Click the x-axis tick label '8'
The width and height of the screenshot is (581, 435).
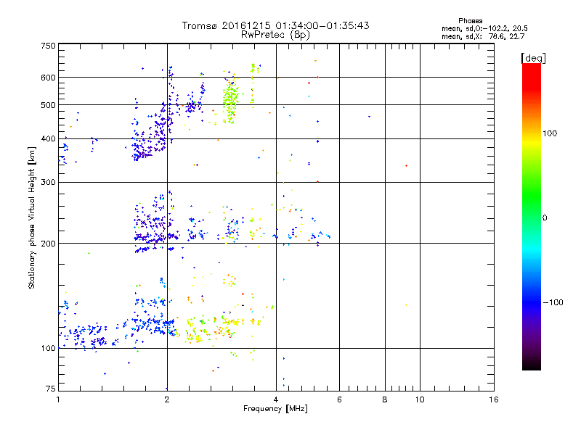pyautogui.click(x=385, y=399)
